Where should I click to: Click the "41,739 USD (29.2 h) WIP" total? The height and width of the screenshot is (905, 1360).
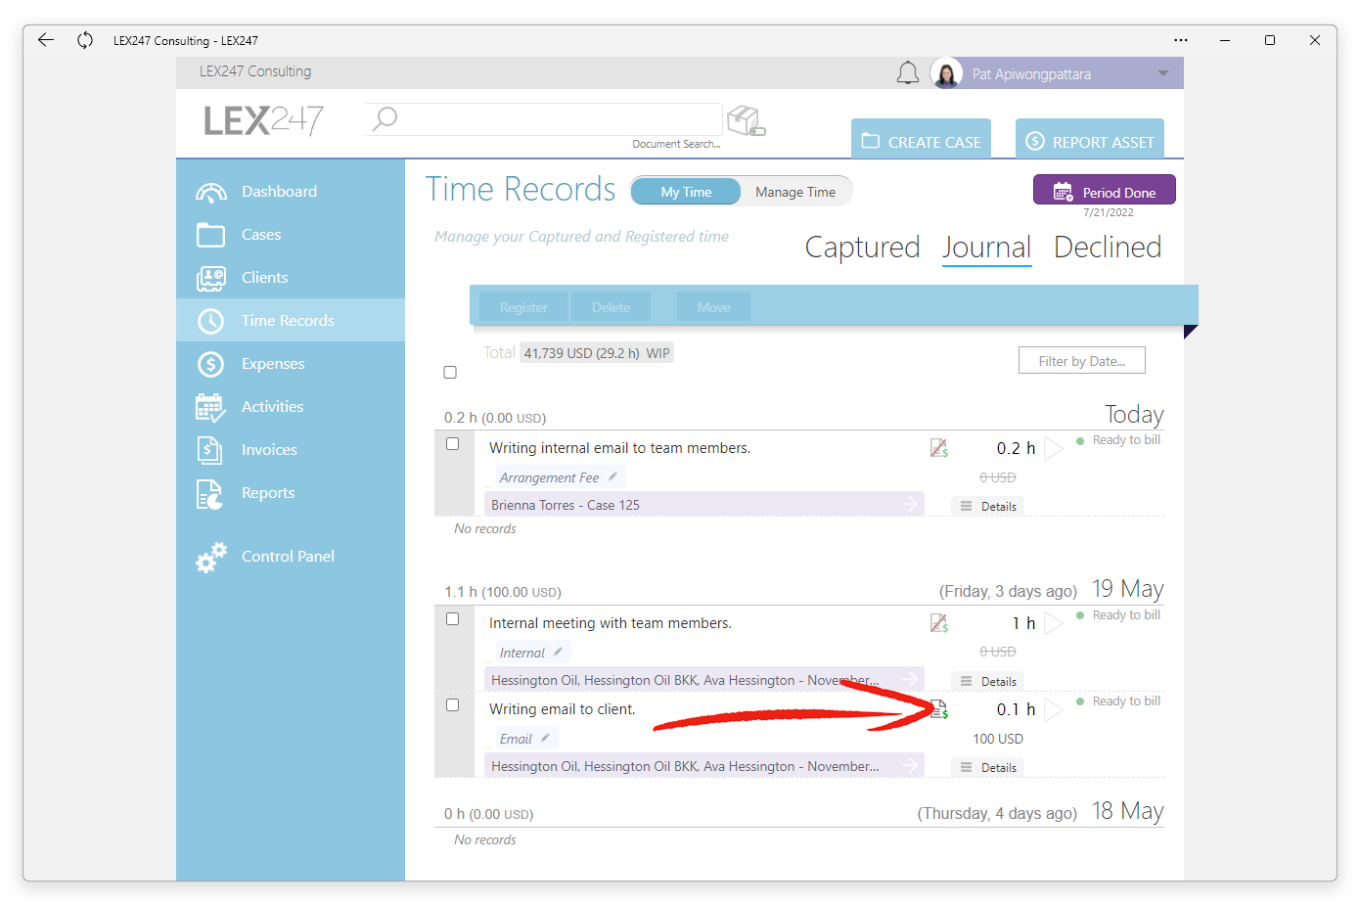pos(597,353)
